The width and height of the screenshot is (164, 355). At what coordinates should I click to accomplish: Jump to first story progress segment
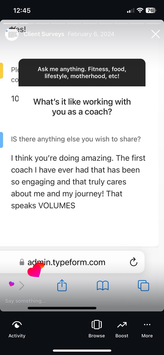(x=11, y=24)
